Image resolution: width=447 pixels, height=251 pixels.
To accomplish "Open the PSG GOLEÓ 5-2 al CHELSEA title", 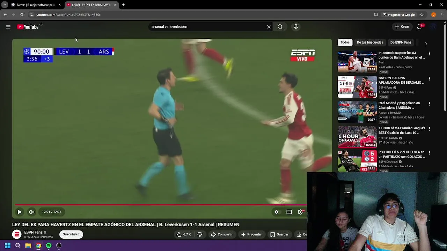I will [402, 154].
